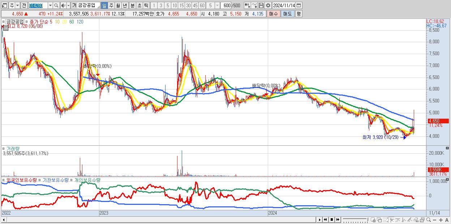Viewport: 451px width, 224px height.
Task: Click the 거 button before stock name
Action: tap(74, 5)
